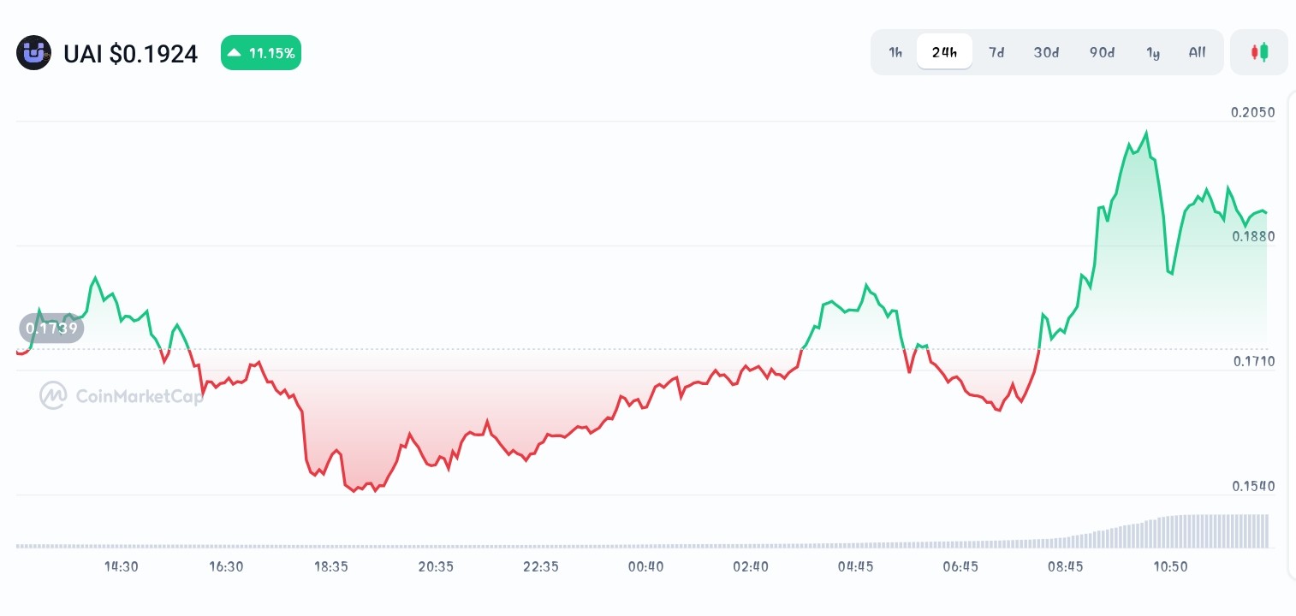Viewport: 1296px width, 616px height.
Task: Click the 06:45 time label
Action: 960,566
